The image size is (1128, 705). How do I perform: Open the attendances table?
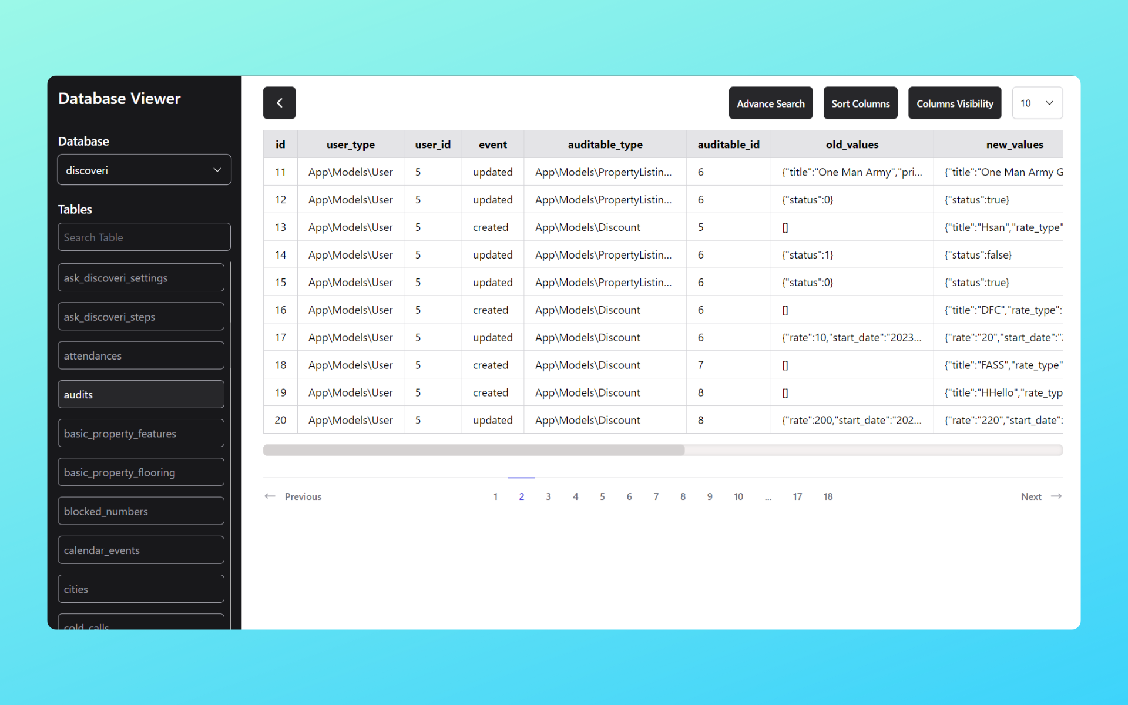point(141,355)
